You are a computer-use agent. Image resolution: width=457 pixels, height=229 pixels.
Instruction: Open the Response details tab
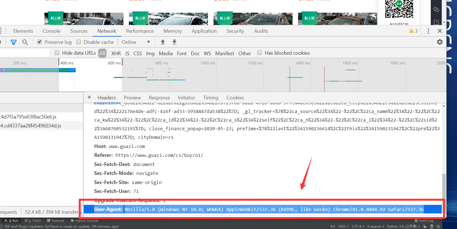pyautogui.click(x=159, y=98)
